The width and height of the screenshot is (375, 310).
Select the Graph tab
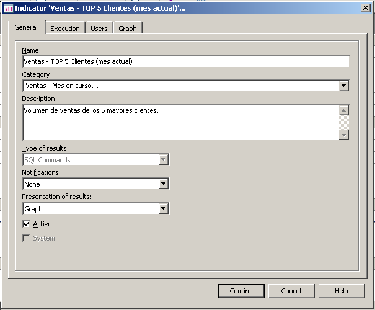128,29
